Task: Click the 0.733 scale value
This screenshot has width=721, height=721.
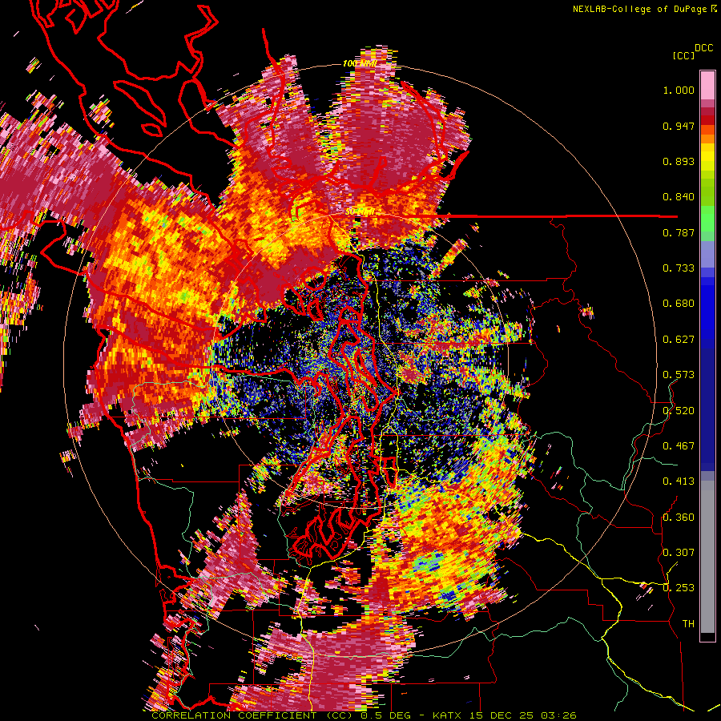Action: pos(679,268)
